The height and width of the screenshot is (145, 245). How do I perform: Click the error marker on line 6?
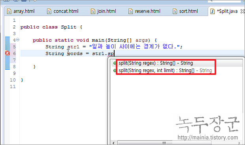pyautogui.click(x=7, y=53)
